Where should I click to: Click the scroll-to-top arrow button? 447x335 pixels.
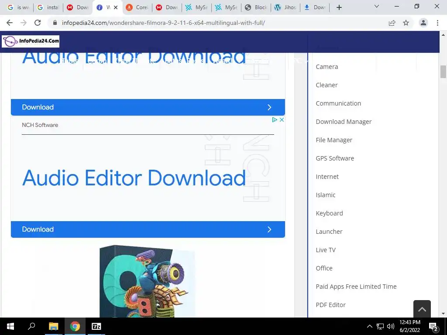422,309
